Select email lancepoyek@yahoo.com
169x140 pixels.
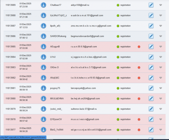pos(83,88)
